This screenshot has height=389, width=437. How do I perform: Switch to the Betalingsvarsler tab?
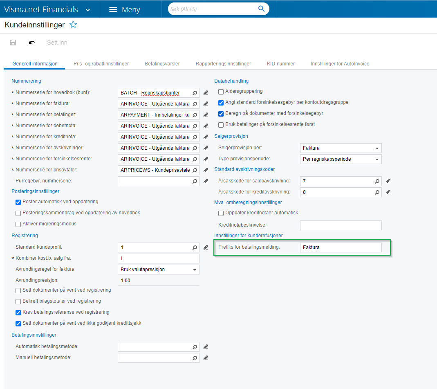[x=162, y=64]
